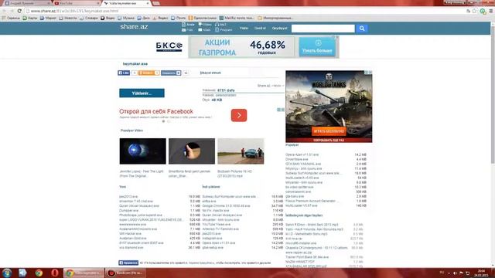The width and height of the screenshot is (495, 278).
Task: Click the browser address bar
Action: click(x=246, y=11)
